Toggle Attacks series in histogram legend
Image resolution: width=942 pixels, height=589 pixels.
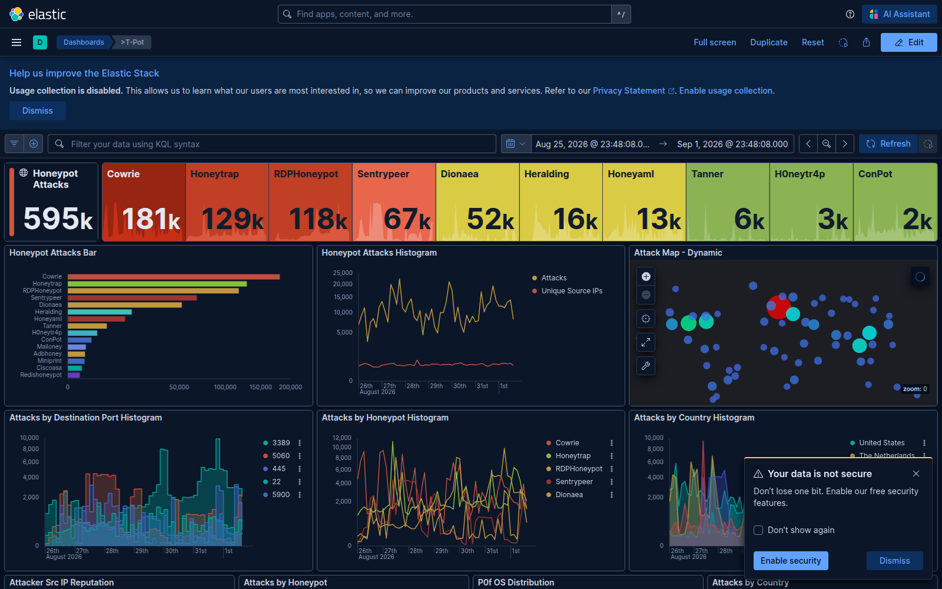click(x=554, y=278)
